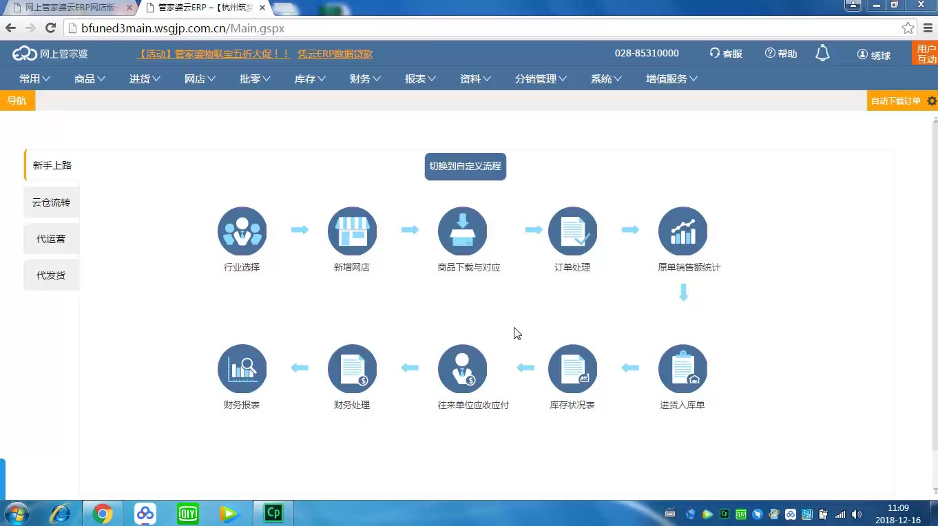Viewport: 938px width, 526px height.
Task: Click the 自动下载订单 button
Action: point(895,101)
